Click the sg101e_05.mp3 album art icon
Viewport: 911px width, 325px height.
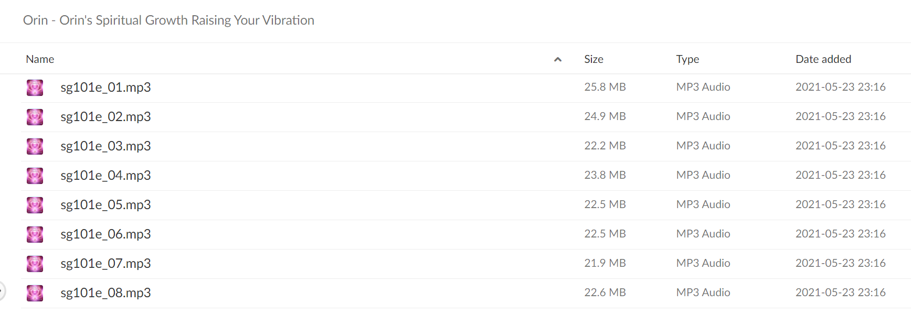tap(35, 205)
